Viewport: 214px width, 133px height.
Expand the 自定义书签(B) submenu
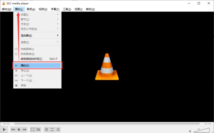[x=37, y=29]
